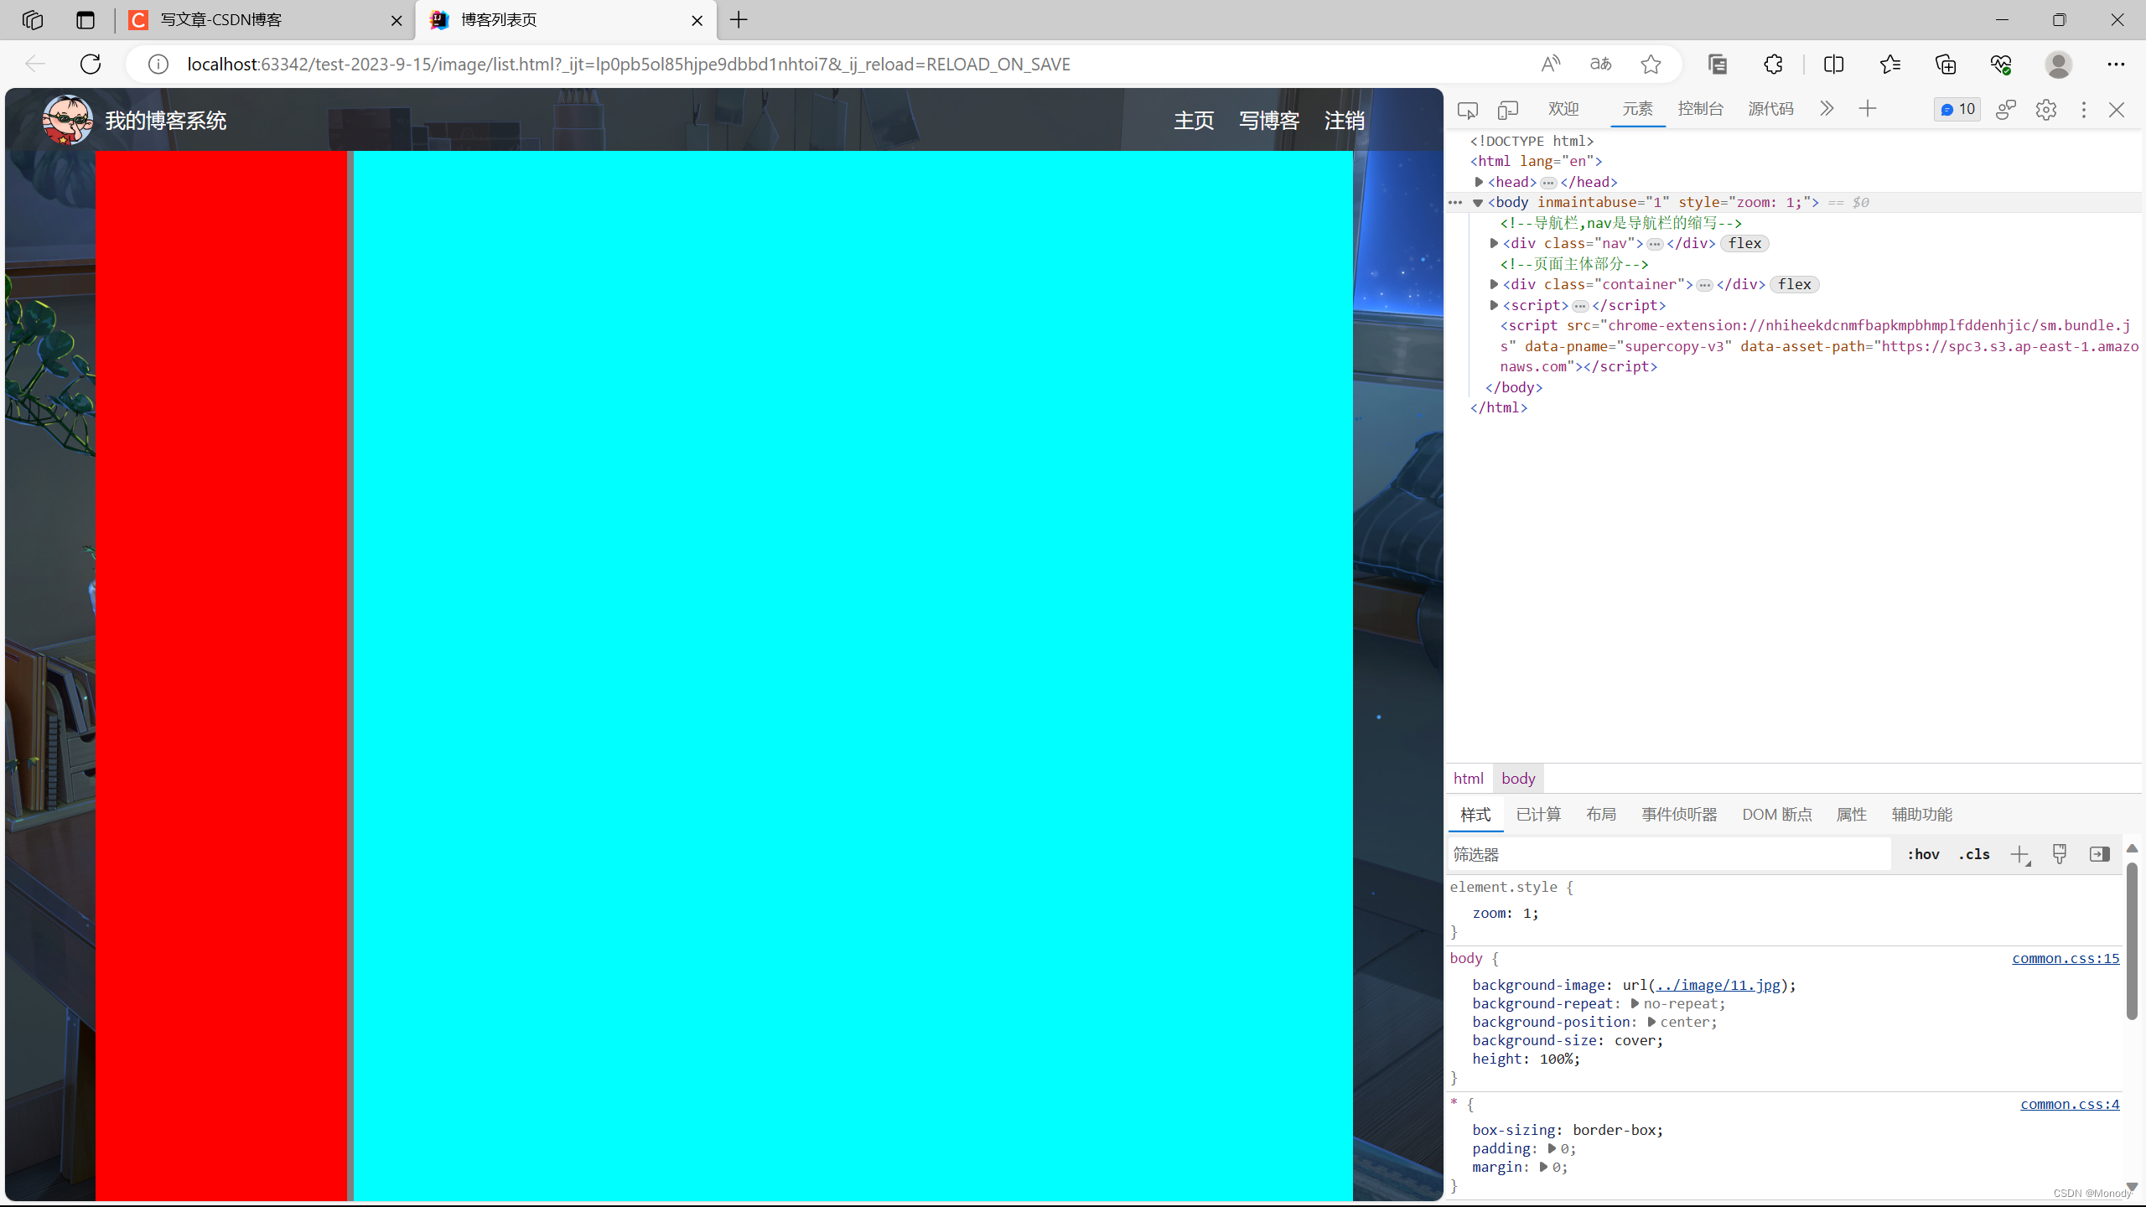The height and width of the screenshot is (1207, 2146).
Task: Open the 布局 pane tab
Action: click(1601, 815)
